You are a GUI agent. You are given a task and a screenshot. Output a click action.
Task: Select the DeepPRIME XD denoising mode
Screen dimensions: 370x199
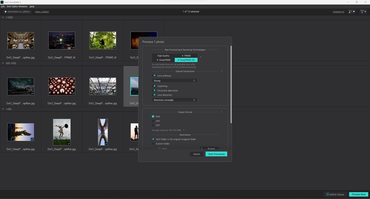[x=186, y=60]
